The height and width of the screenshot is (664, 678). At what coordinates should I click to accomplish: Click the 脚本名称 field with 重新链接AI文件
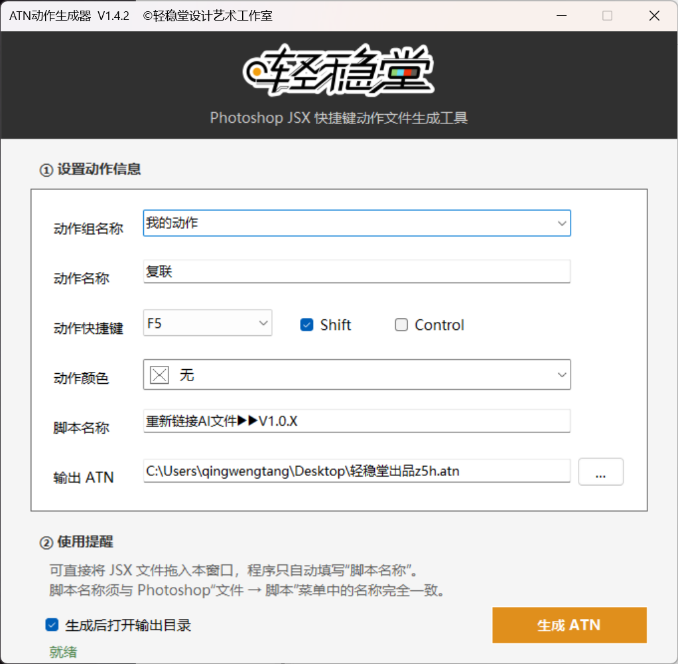357,421
